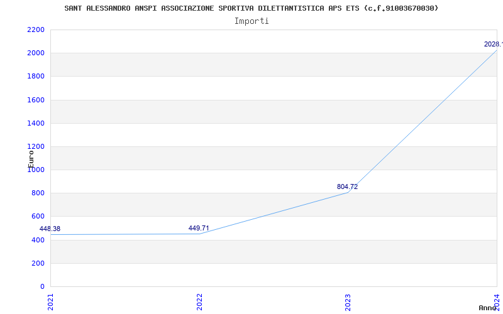The height and width of the screenshot is (314, 503).
Task: Click the 600 y-axis value
Action: pos(38,217)
